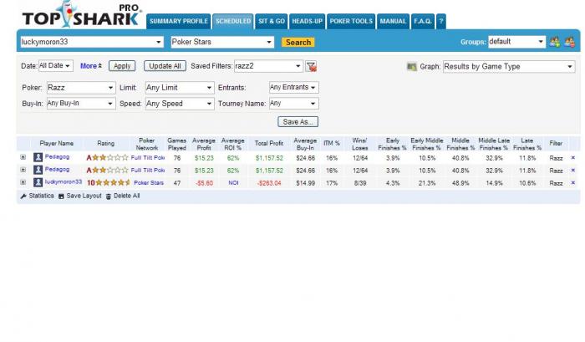Open the Date filter dropdown
This screenshot has width=585, height=342.
(x=55, y=66)
